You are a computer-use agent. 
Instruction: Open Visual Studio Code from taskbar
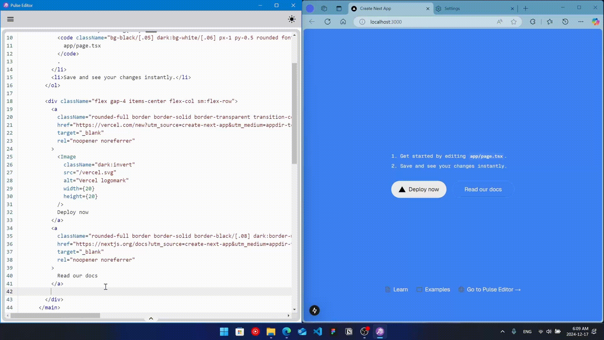318,331
